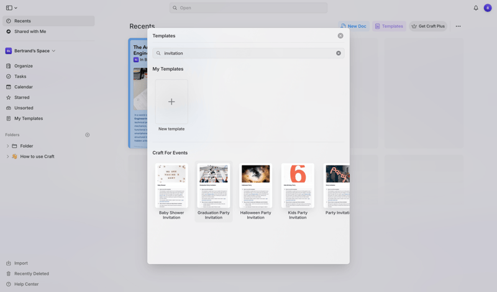Open the recent document card behind dialog
The width and height of the screenshot is (497, 292).
pyautogui.click(x=138, y=93)
